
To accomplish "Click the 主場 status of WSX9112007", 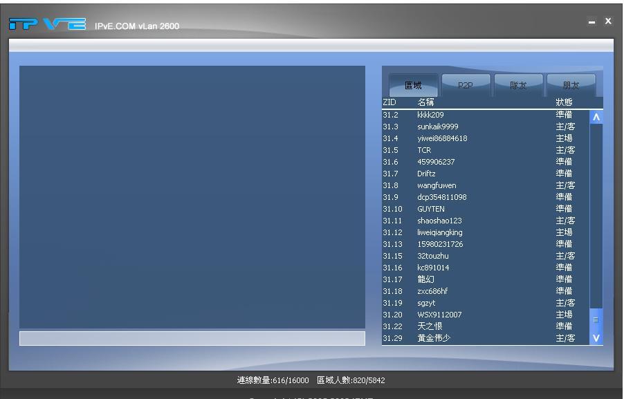I will click(x=564, y=315).
